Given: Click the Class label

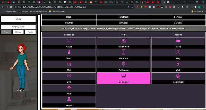Looking at the screenshot, I should (x=69, y=47).
